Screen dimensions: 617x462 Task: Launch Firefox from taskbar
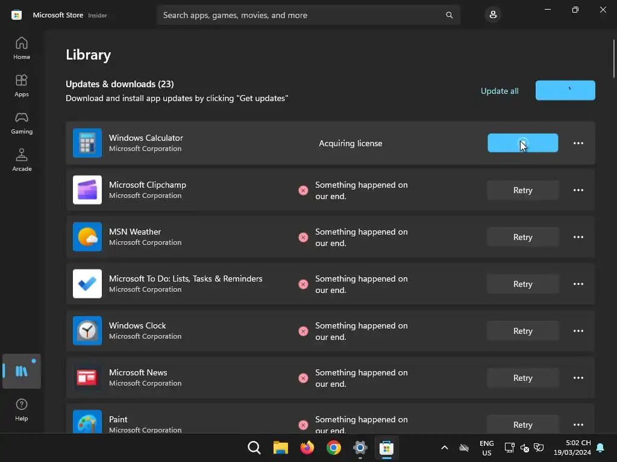pos(307,448)
